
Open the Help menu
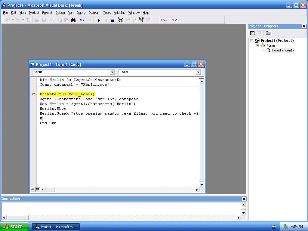tap(146, 13)
